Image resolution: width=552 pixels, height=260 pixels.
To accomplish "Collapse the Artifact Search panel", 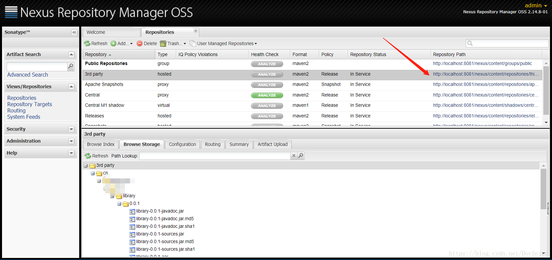I will pos(71,54).
